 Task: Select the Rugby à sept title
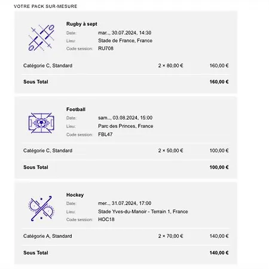click(82, 24)
